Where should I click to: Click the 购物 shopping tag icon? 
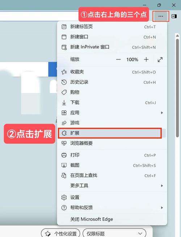[x=64, y=92]
